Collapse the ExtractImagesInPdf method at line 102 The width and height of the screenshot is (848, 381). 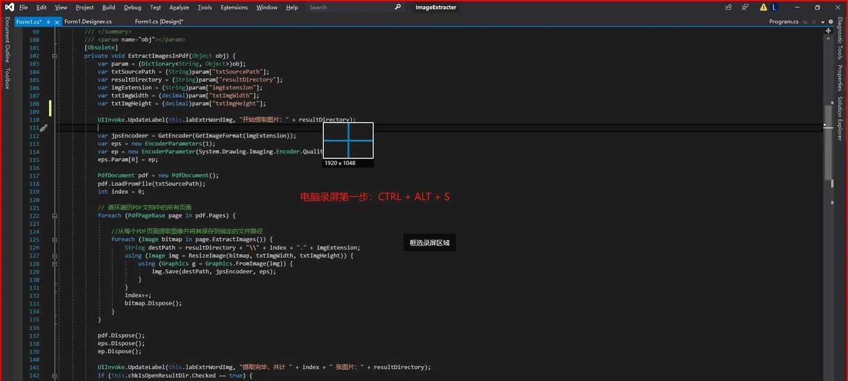coord(55,56)
